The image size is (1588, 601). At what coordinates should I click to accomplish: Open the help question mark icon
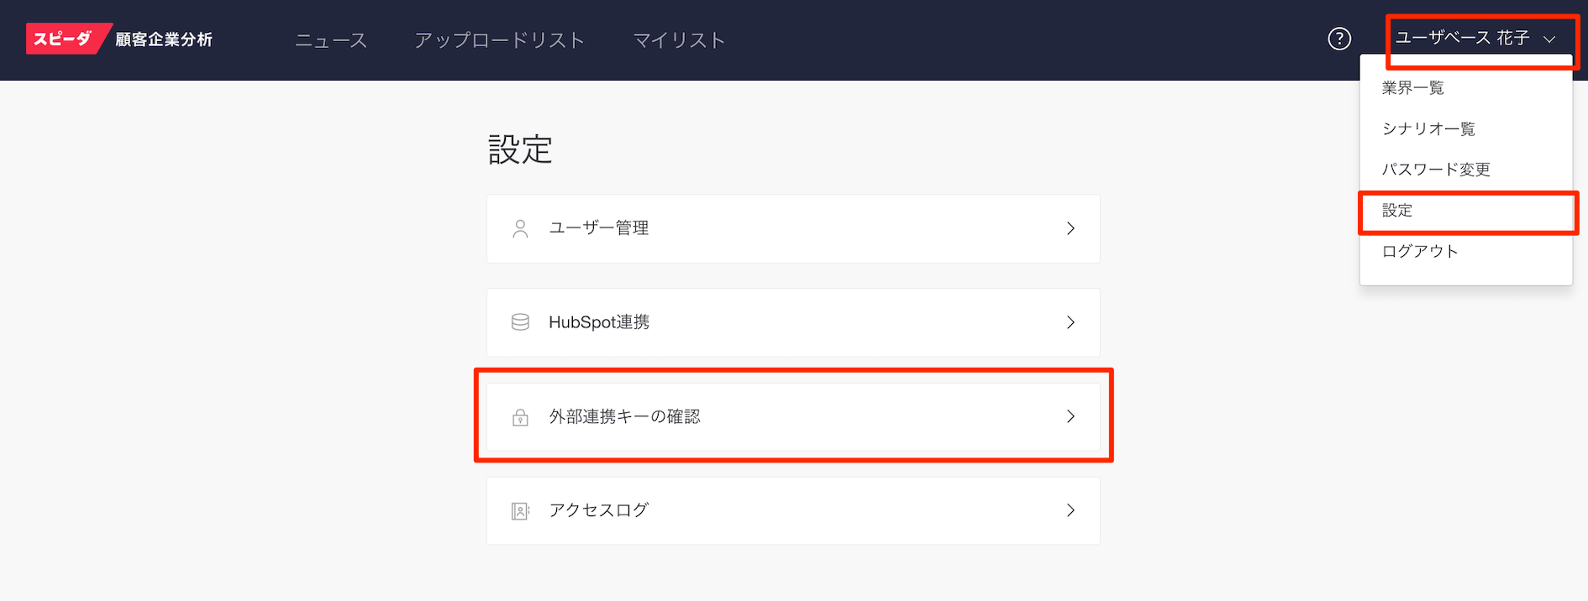tap(1339, 39)
